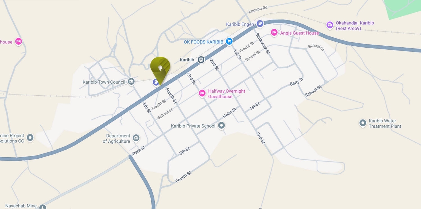
Task: Click the fuel station icon beside the pin
Action: [156, 82]
